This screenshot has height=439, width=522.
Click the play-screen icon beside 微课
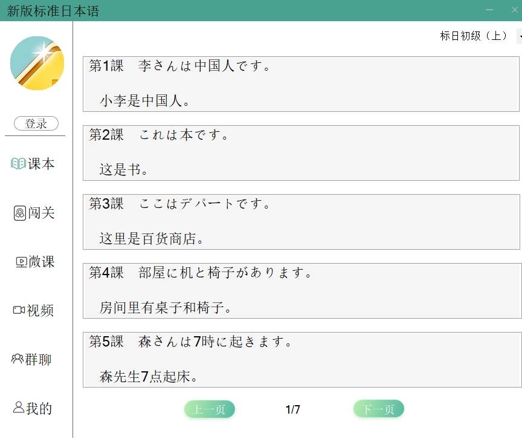(21, 262)
